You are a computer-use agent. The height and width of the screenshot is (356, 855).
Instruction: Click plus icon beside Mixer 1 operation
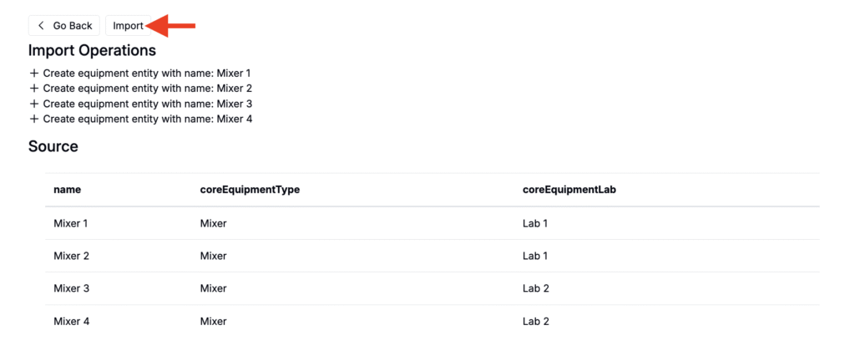pyautogui.click(x=34, y=74)
